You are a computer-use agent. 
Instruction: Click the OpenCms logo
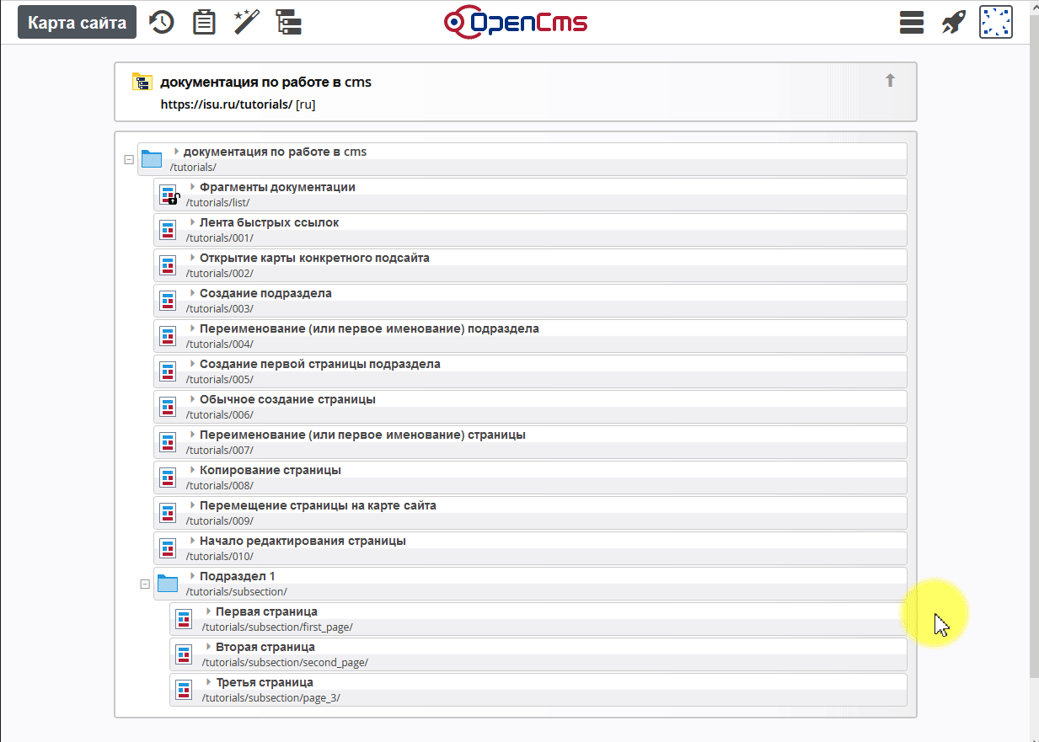pyautogui.click(x=516, y=23)
